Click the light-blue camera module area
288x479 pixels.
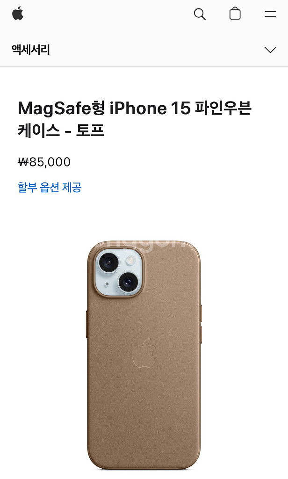[x=119, y=272]
